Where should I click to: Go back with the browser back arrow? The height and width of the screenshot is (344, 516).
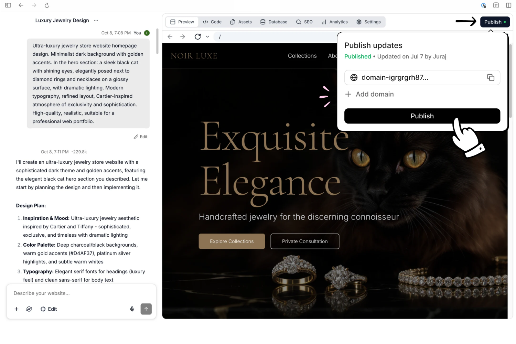coord(21,5)
